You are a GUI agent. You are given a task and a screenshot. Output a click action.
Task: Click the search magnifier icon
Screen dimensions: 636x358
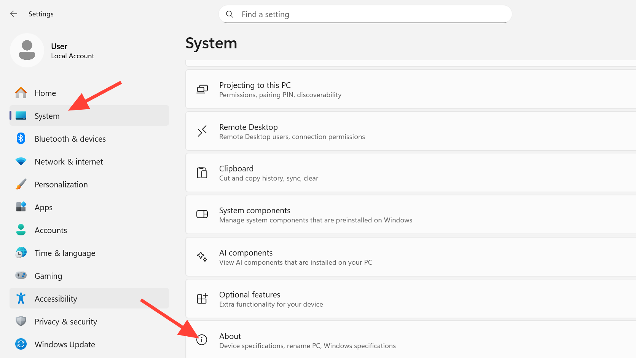pos(230,14)
